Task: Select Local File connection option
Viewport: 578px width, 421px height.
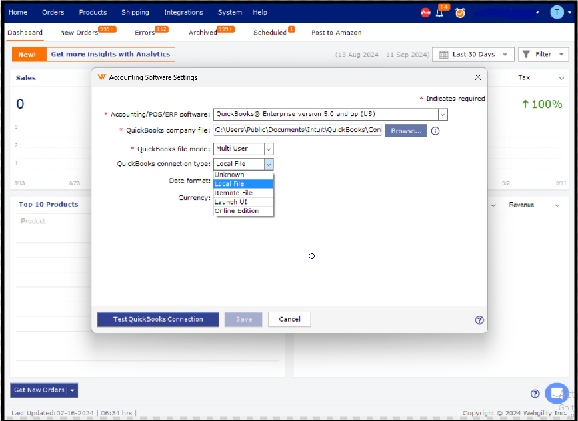Action: pos(243,183)
